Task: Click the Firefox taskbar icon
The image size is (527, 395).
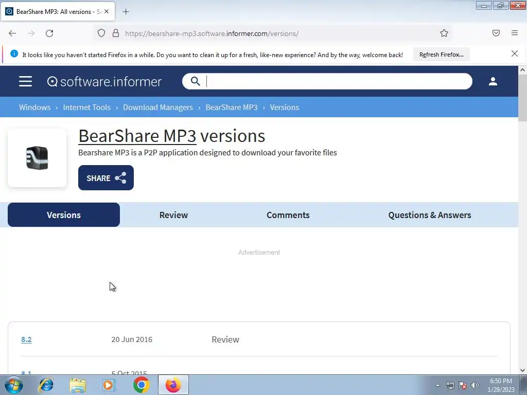Action: (173, 385)
